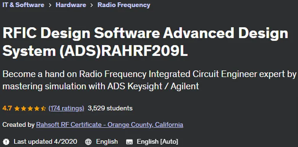298x147 pixels.
Task: Click the RFIC Design Software course title
Action: (x=146, y=42)
